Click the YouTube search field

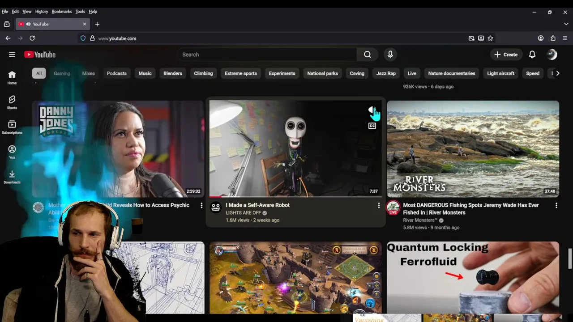click(x=267, y=55)
